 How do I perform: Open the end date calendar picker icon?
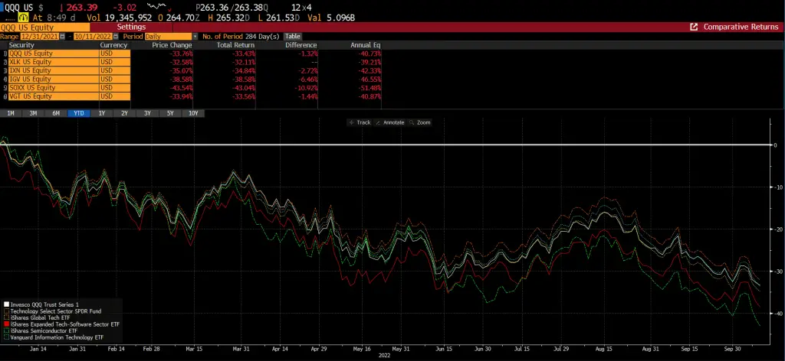[117, 37]
